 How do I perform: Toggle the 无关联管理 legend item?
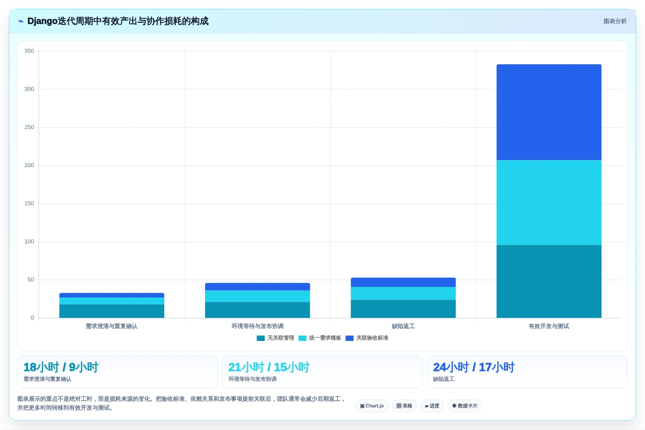(276, 338)
